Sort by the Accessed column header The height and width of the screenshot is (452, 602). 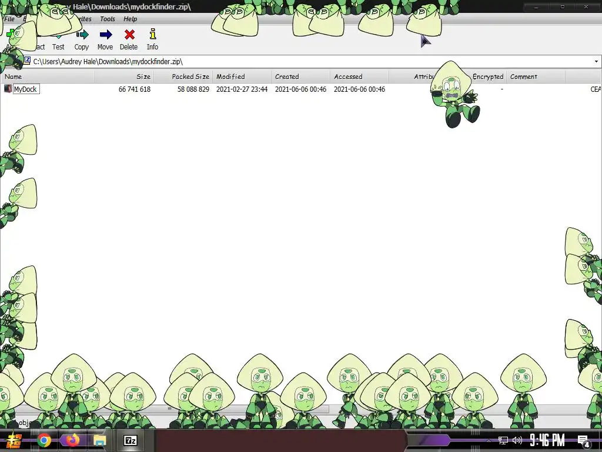point(359,77)
